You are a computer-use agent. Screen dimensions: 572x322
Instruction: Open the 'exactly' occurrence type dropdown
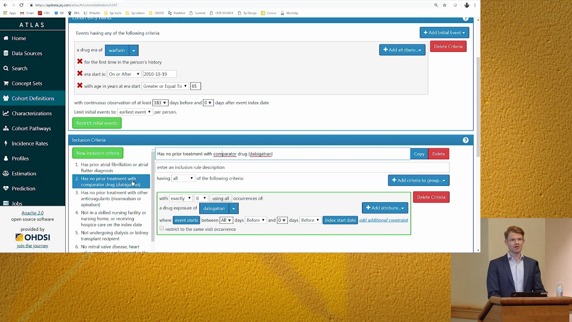click(181, 199)
